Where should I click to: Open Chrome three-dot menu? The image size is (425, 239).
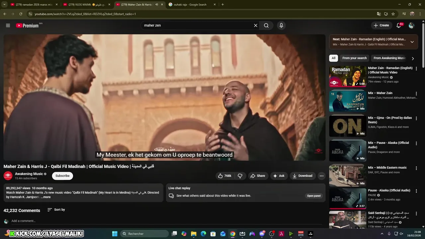click(x=420, y=14)
